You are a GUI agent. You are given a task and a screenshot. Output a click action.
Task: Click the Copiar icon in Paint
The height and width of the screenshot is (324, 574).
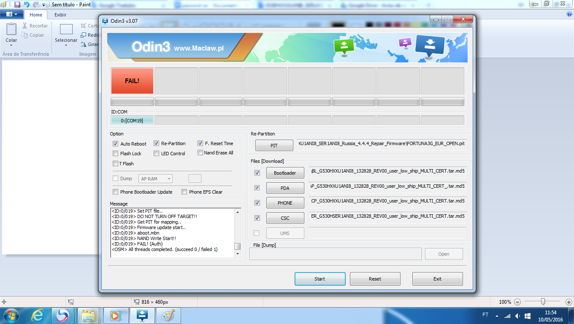pos(25,35)
